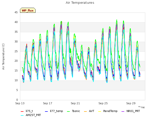Click the 35 y-axis tick label
Image resolution: width=160 pixels, height=120 pixels.
16,32
